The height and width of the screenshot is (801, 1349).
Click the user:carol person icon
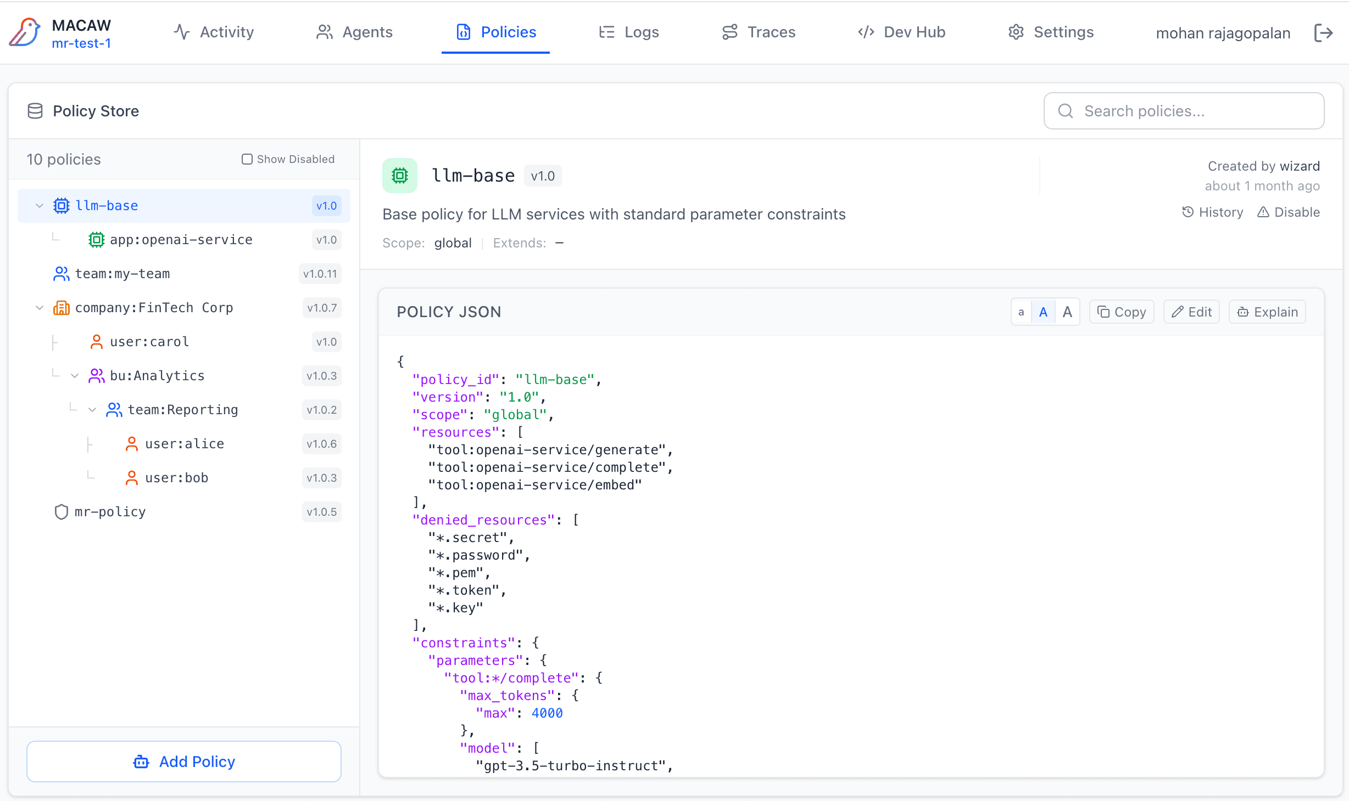pyautogui.click(x=97, y=342)
